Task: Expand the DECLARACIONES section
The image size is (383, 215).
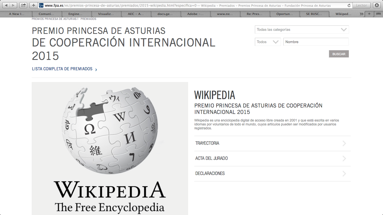Action: pyautogui.click(x=272, y=174)
